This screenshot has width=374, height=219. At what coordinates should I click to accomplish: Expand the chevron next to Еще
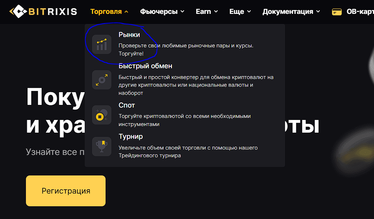[x=249, y=12]
